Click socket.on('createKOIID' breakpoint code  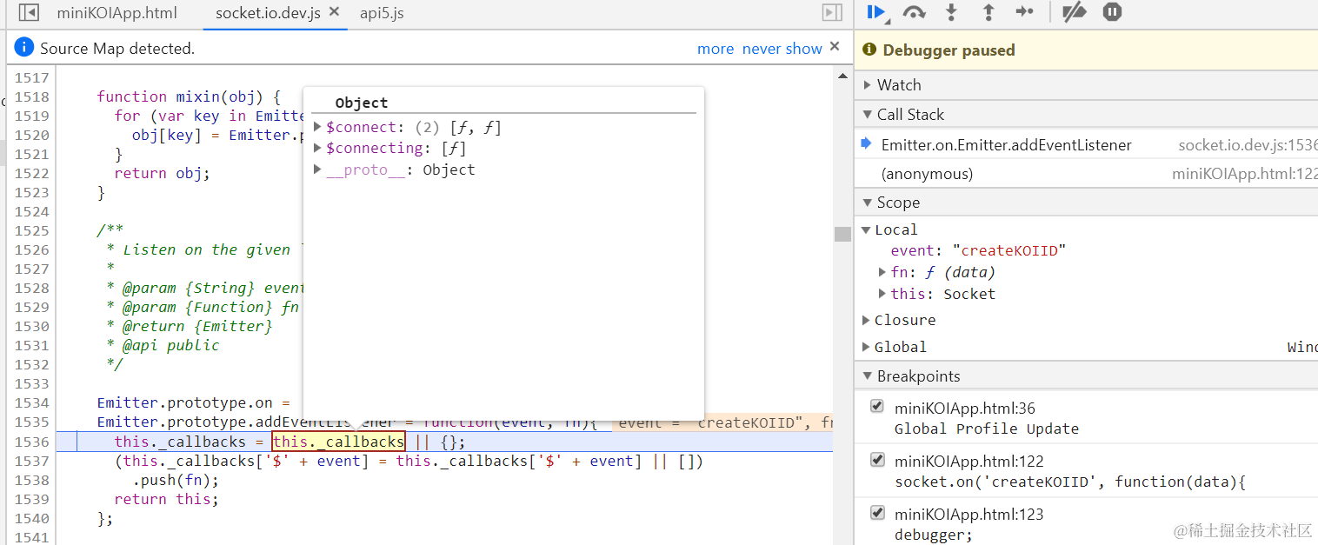coord(1069,482)
